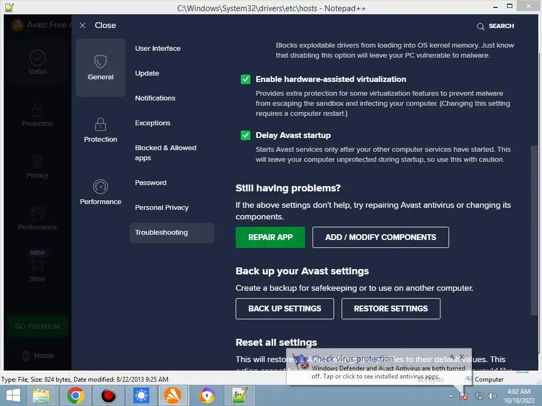Image resolution: width=542 pixels, height=406 pixels.
Task: Click the dimmed Store cart icon
Action: (38, 265)
